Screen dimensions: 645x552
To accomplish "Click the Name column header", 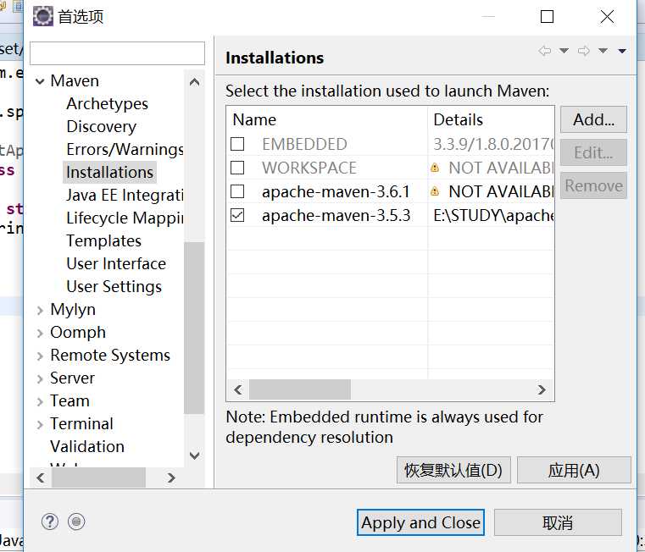I will (327, 119).
